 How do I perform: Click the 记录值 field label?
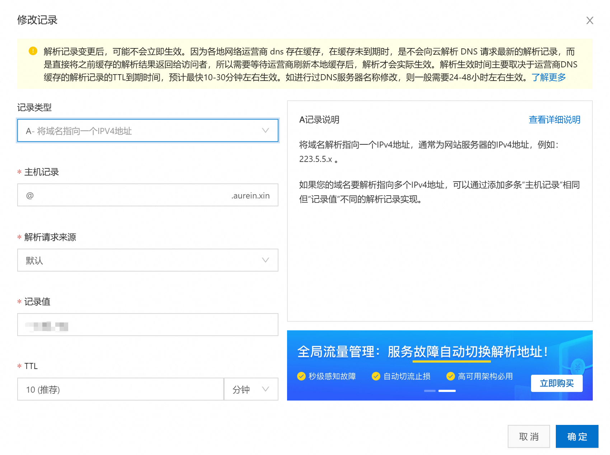tap(37, 302)
